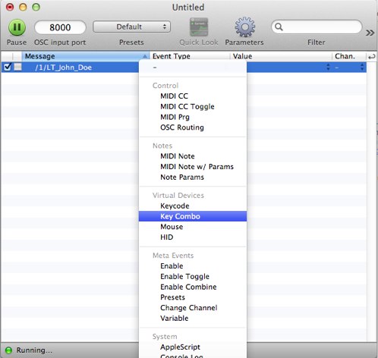Choose the dash (none) menu entry
This screenshot has height=358, width=378.
click(x=193, y=68)
